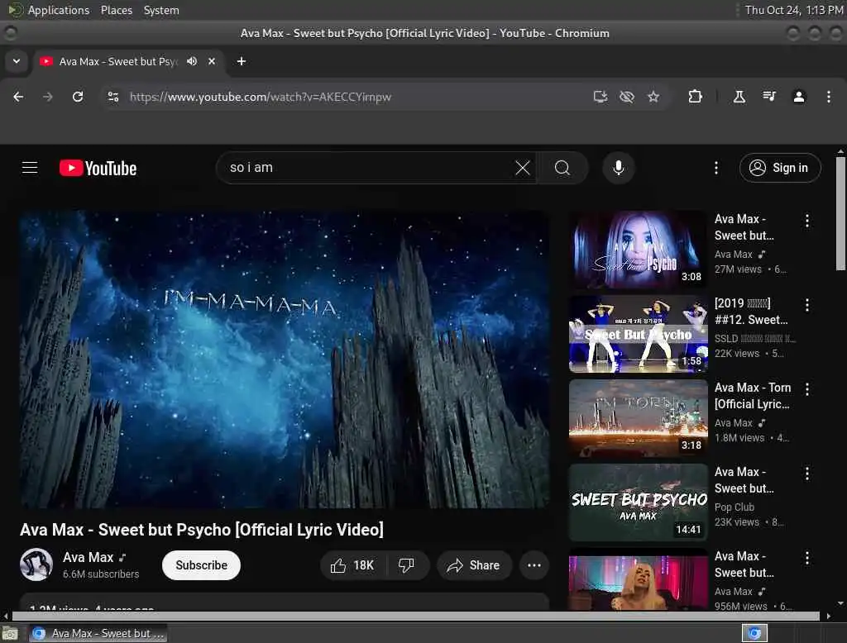The image size is (847, 643).
Task: Click scroll right arrow on horizontal scrollbar
Action: coord(829,616)
